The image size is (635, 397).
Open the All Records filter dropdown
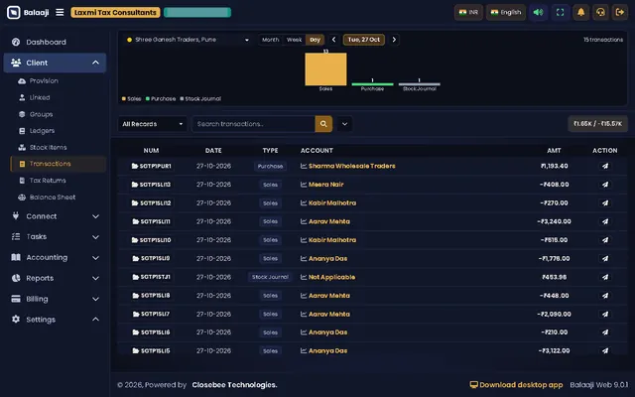click(x=152, y=124)
